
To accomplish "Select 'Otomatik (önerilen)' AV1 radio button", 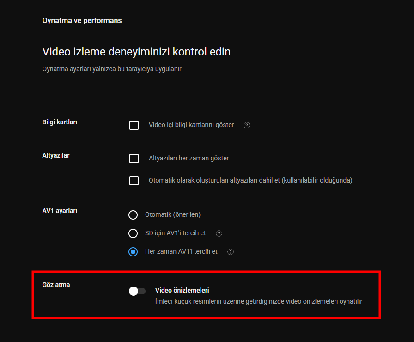I will click(x=133, y=215).
